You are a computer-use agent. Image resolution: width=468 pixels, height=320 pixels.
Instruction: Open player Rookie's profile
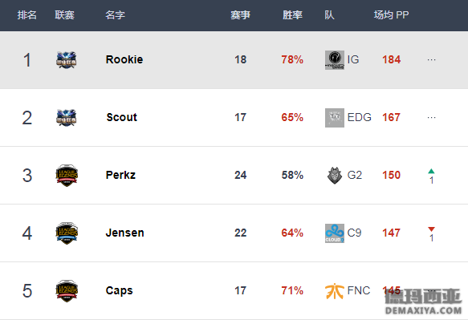124,59
